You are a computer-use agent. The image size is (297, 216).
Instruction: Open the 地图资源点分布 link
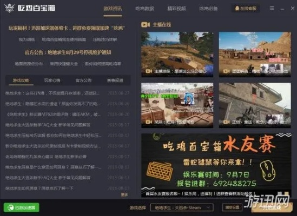click(29, 64)
